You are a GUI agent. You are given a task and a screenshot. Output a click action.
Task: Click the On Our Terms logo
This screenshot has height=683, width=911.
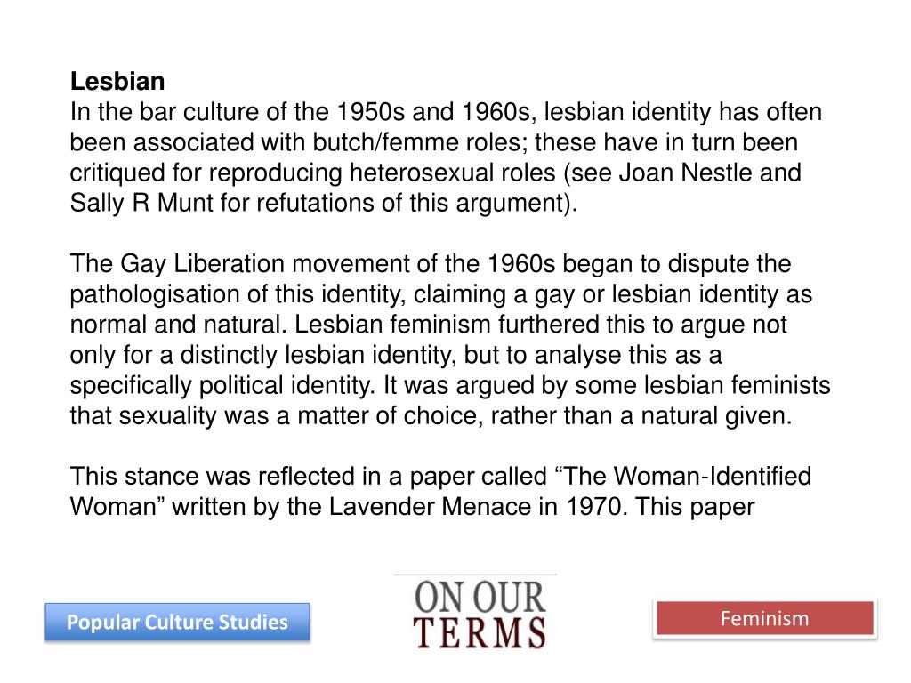click(x=478, y=614)
